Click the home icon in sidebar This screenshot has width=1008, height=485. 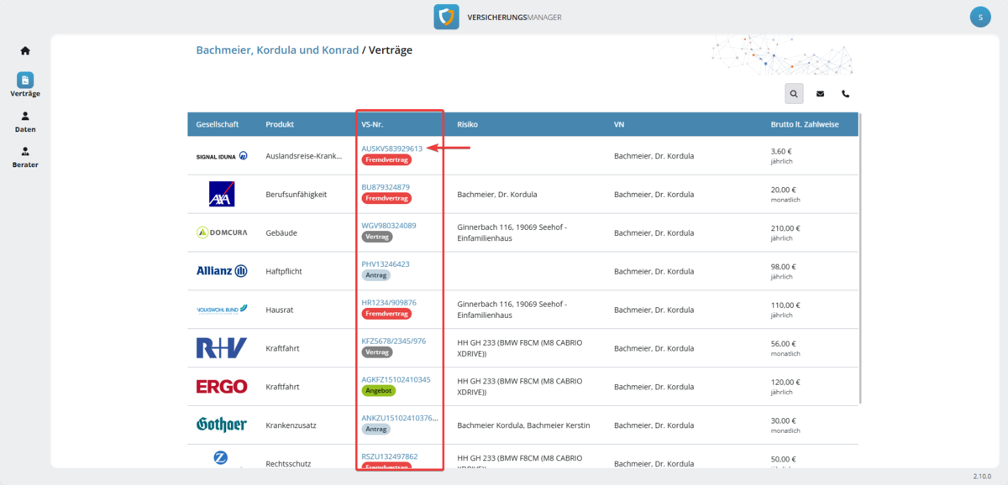point(25,50)
